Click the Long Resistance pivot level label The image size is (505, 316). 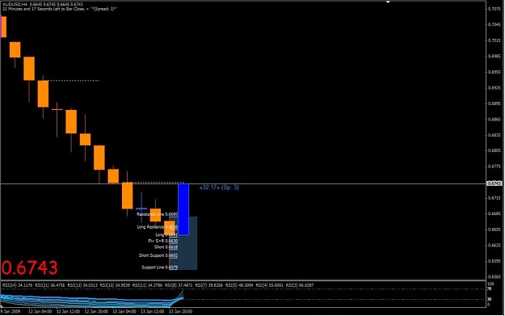pyautogui.click(x=158, y=227)
